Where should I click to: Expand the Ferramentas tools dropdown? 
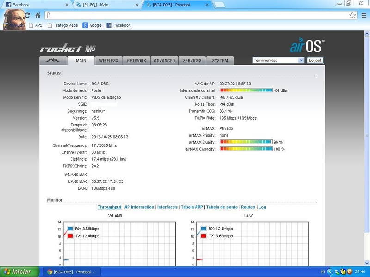pos(278,60)
